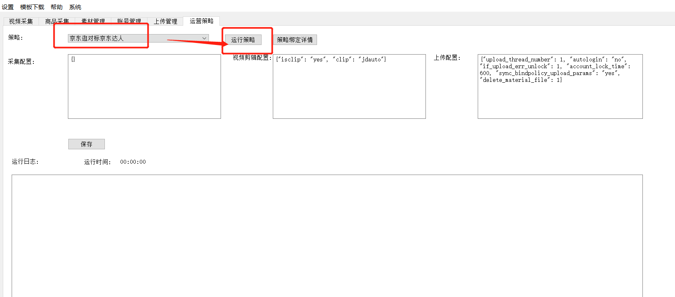The image size is (675, 297).
Task: Click the 保存 button
Action: tap(86, 144)
